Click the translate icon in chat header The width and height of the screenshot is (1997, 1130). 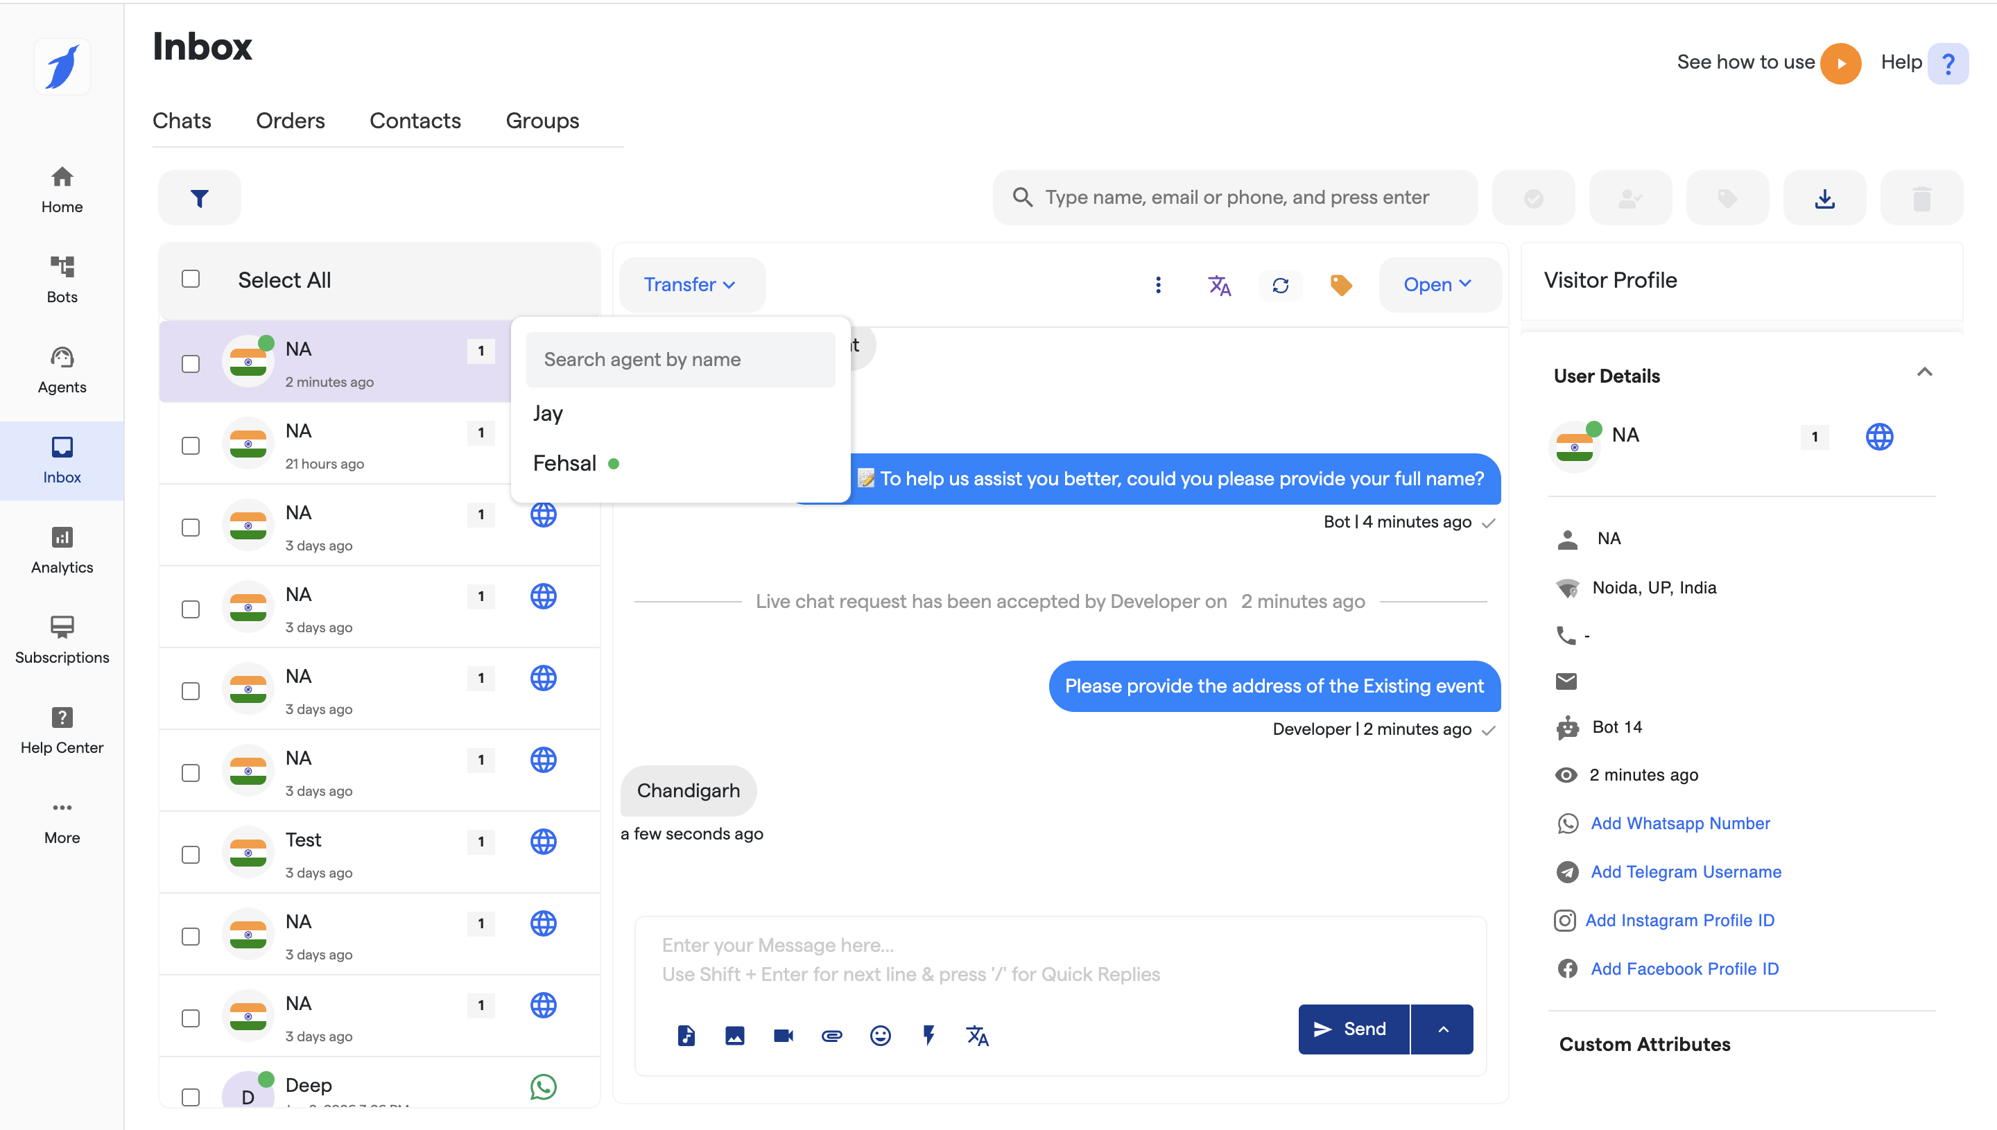click(x=1218, y=285)
